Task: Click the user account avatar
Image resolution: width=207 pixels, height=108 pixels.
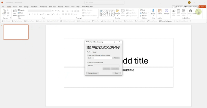Action: 189,2
